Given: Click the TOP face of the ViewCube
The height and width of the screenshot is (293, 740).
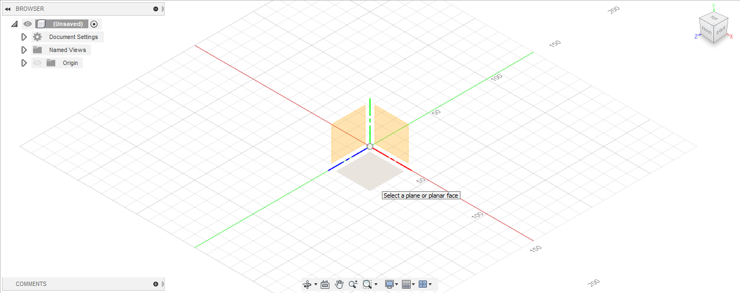Looking at the screenshot, I should pyautogui.click(x=713, y=18).
